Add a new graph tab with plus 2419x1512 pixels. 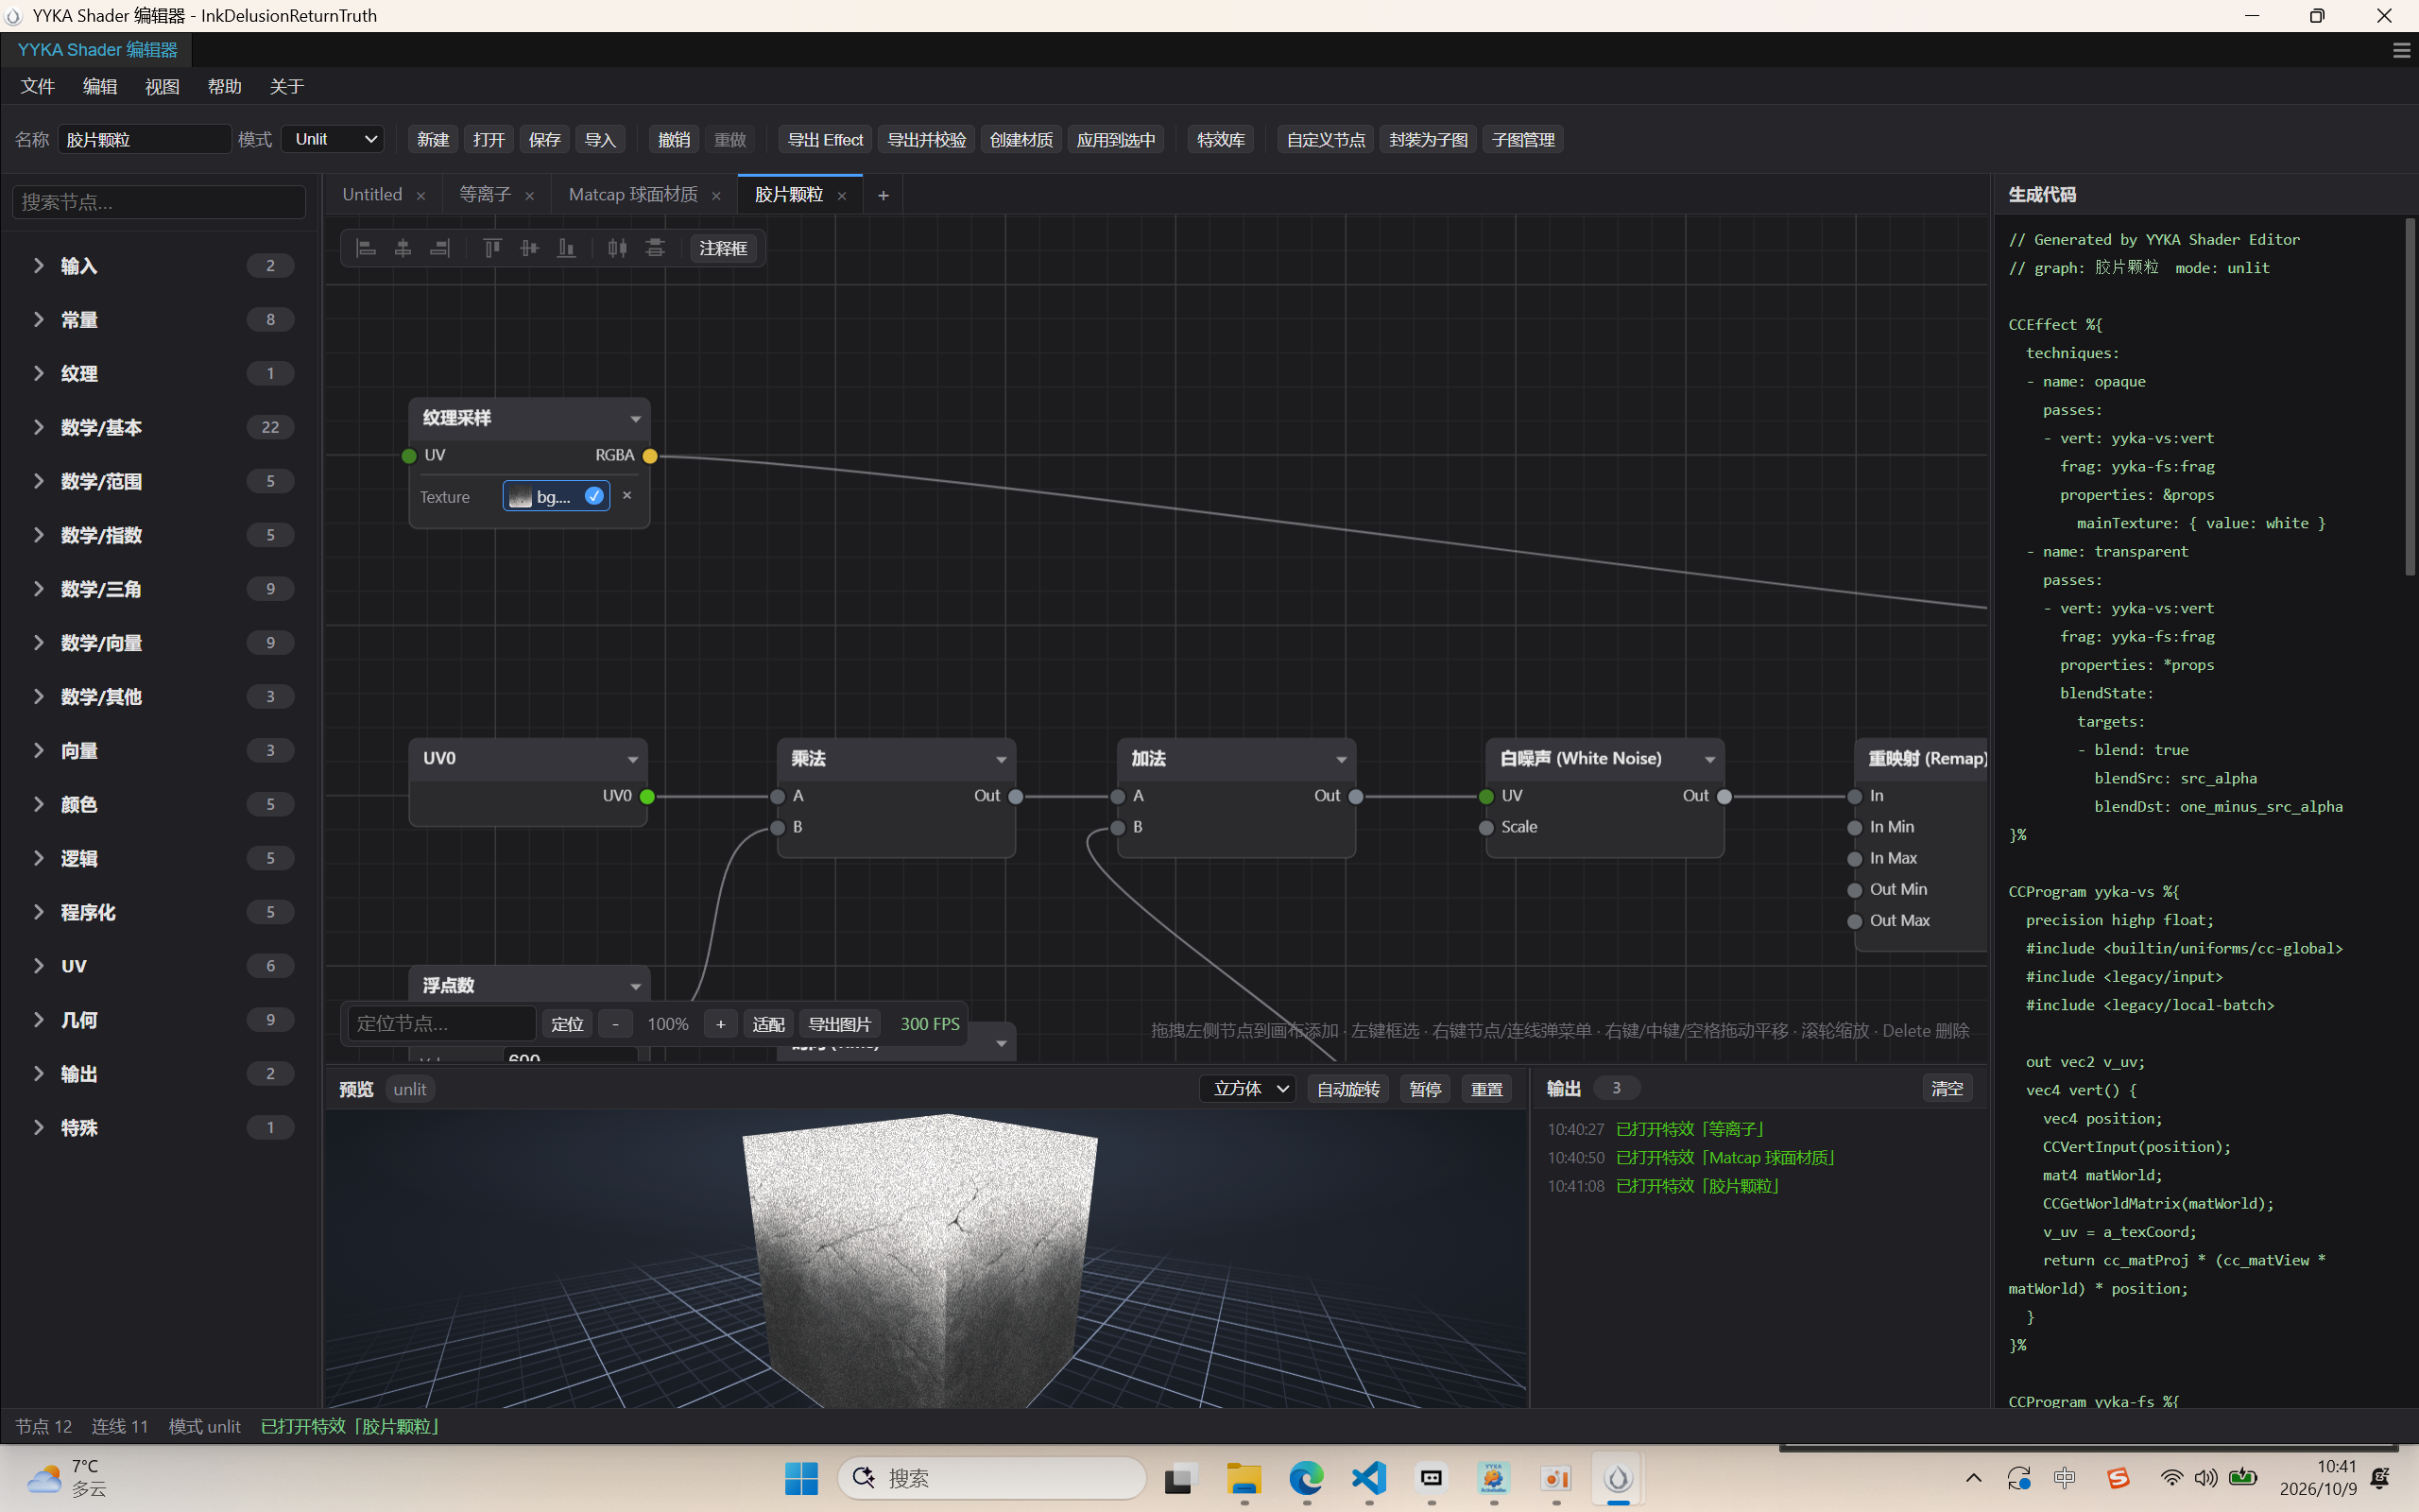[883, 195]
